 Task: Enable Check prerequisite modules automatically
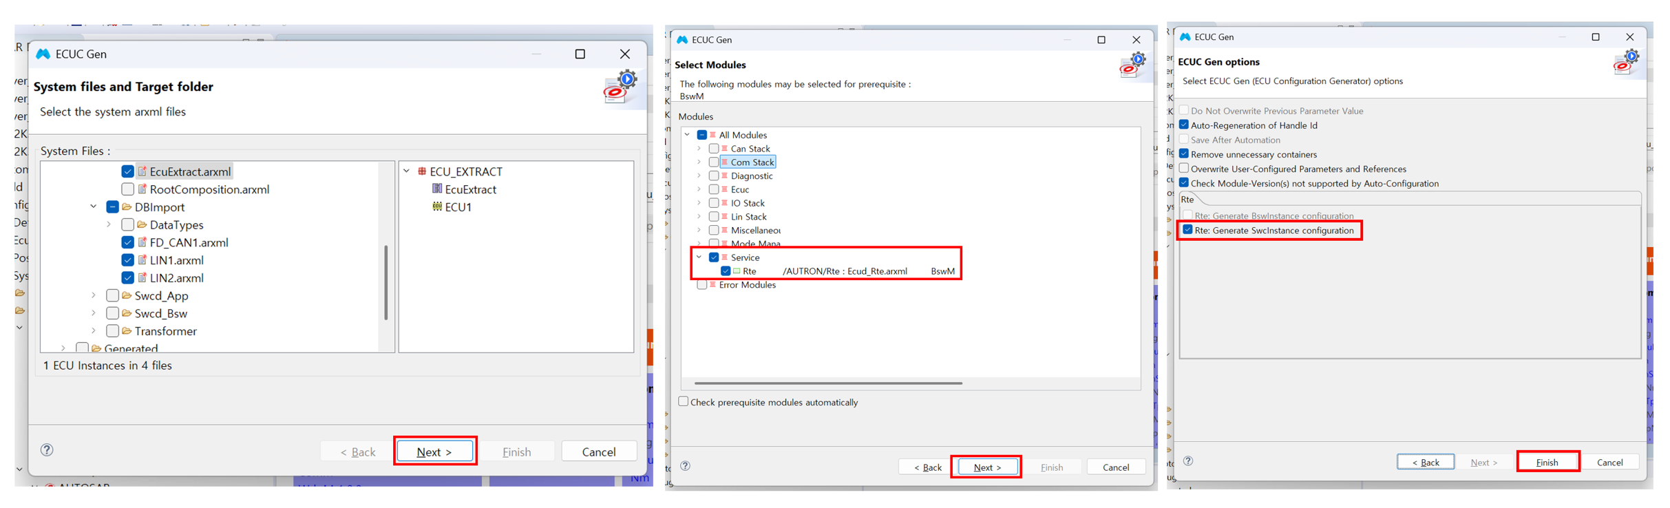point(684,401)
